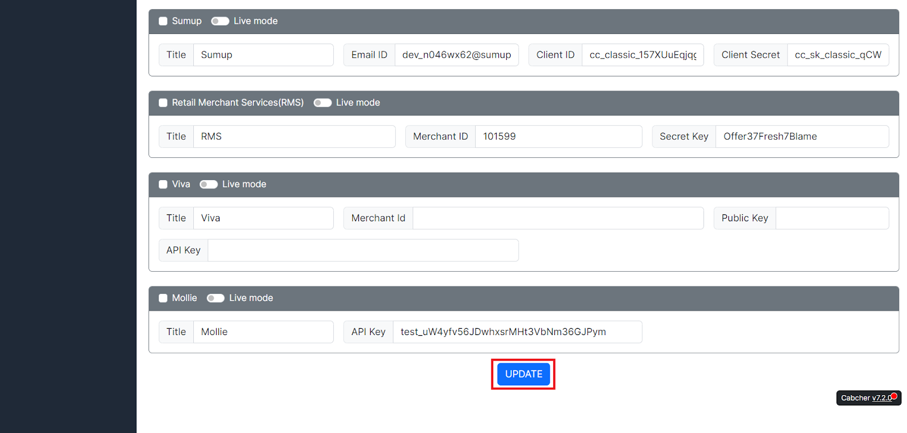Edit the Sumup Client ID field
The image size is (907, 433).
[643, 55]
